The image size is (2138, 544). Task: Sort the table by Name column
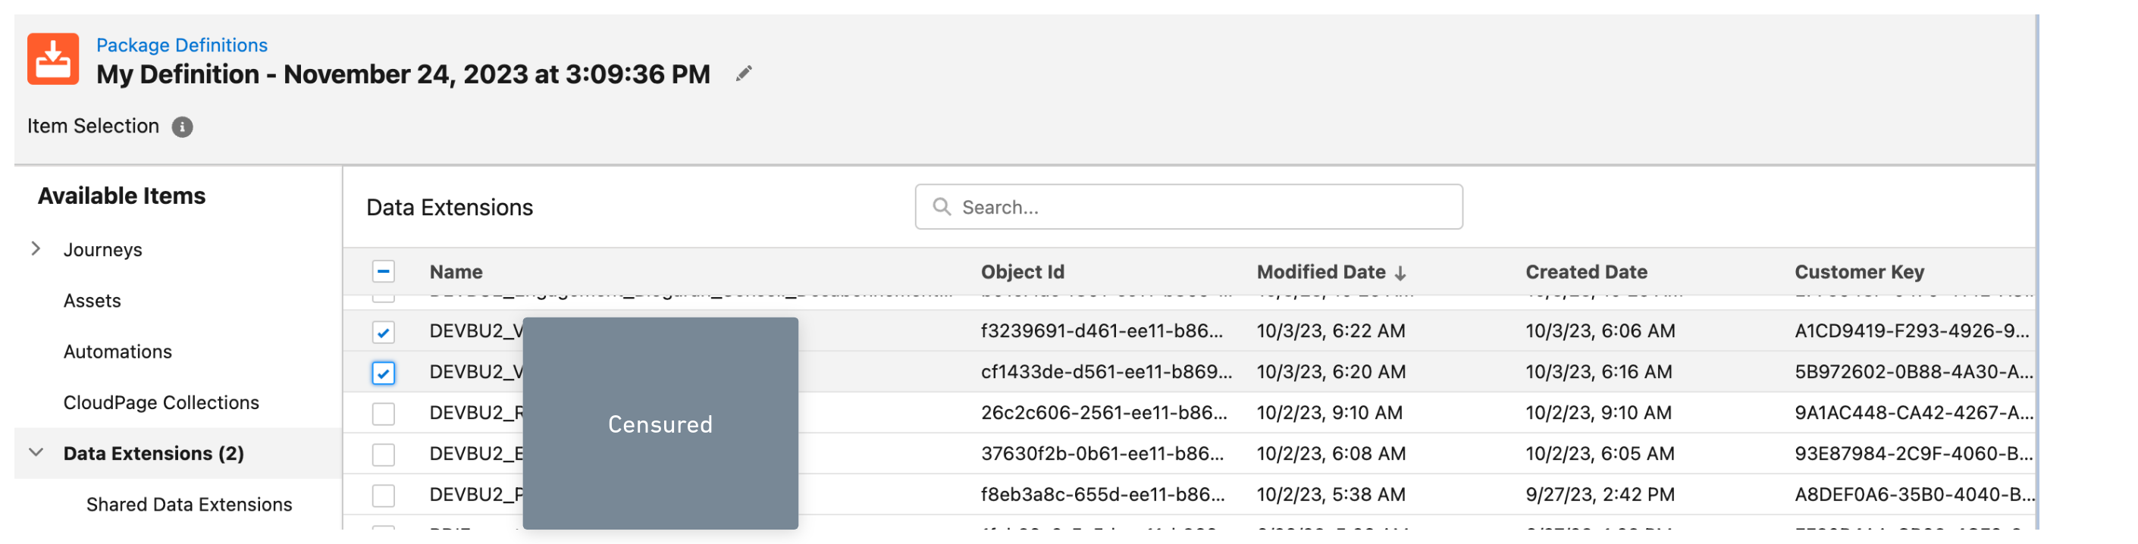click(456, 272)
